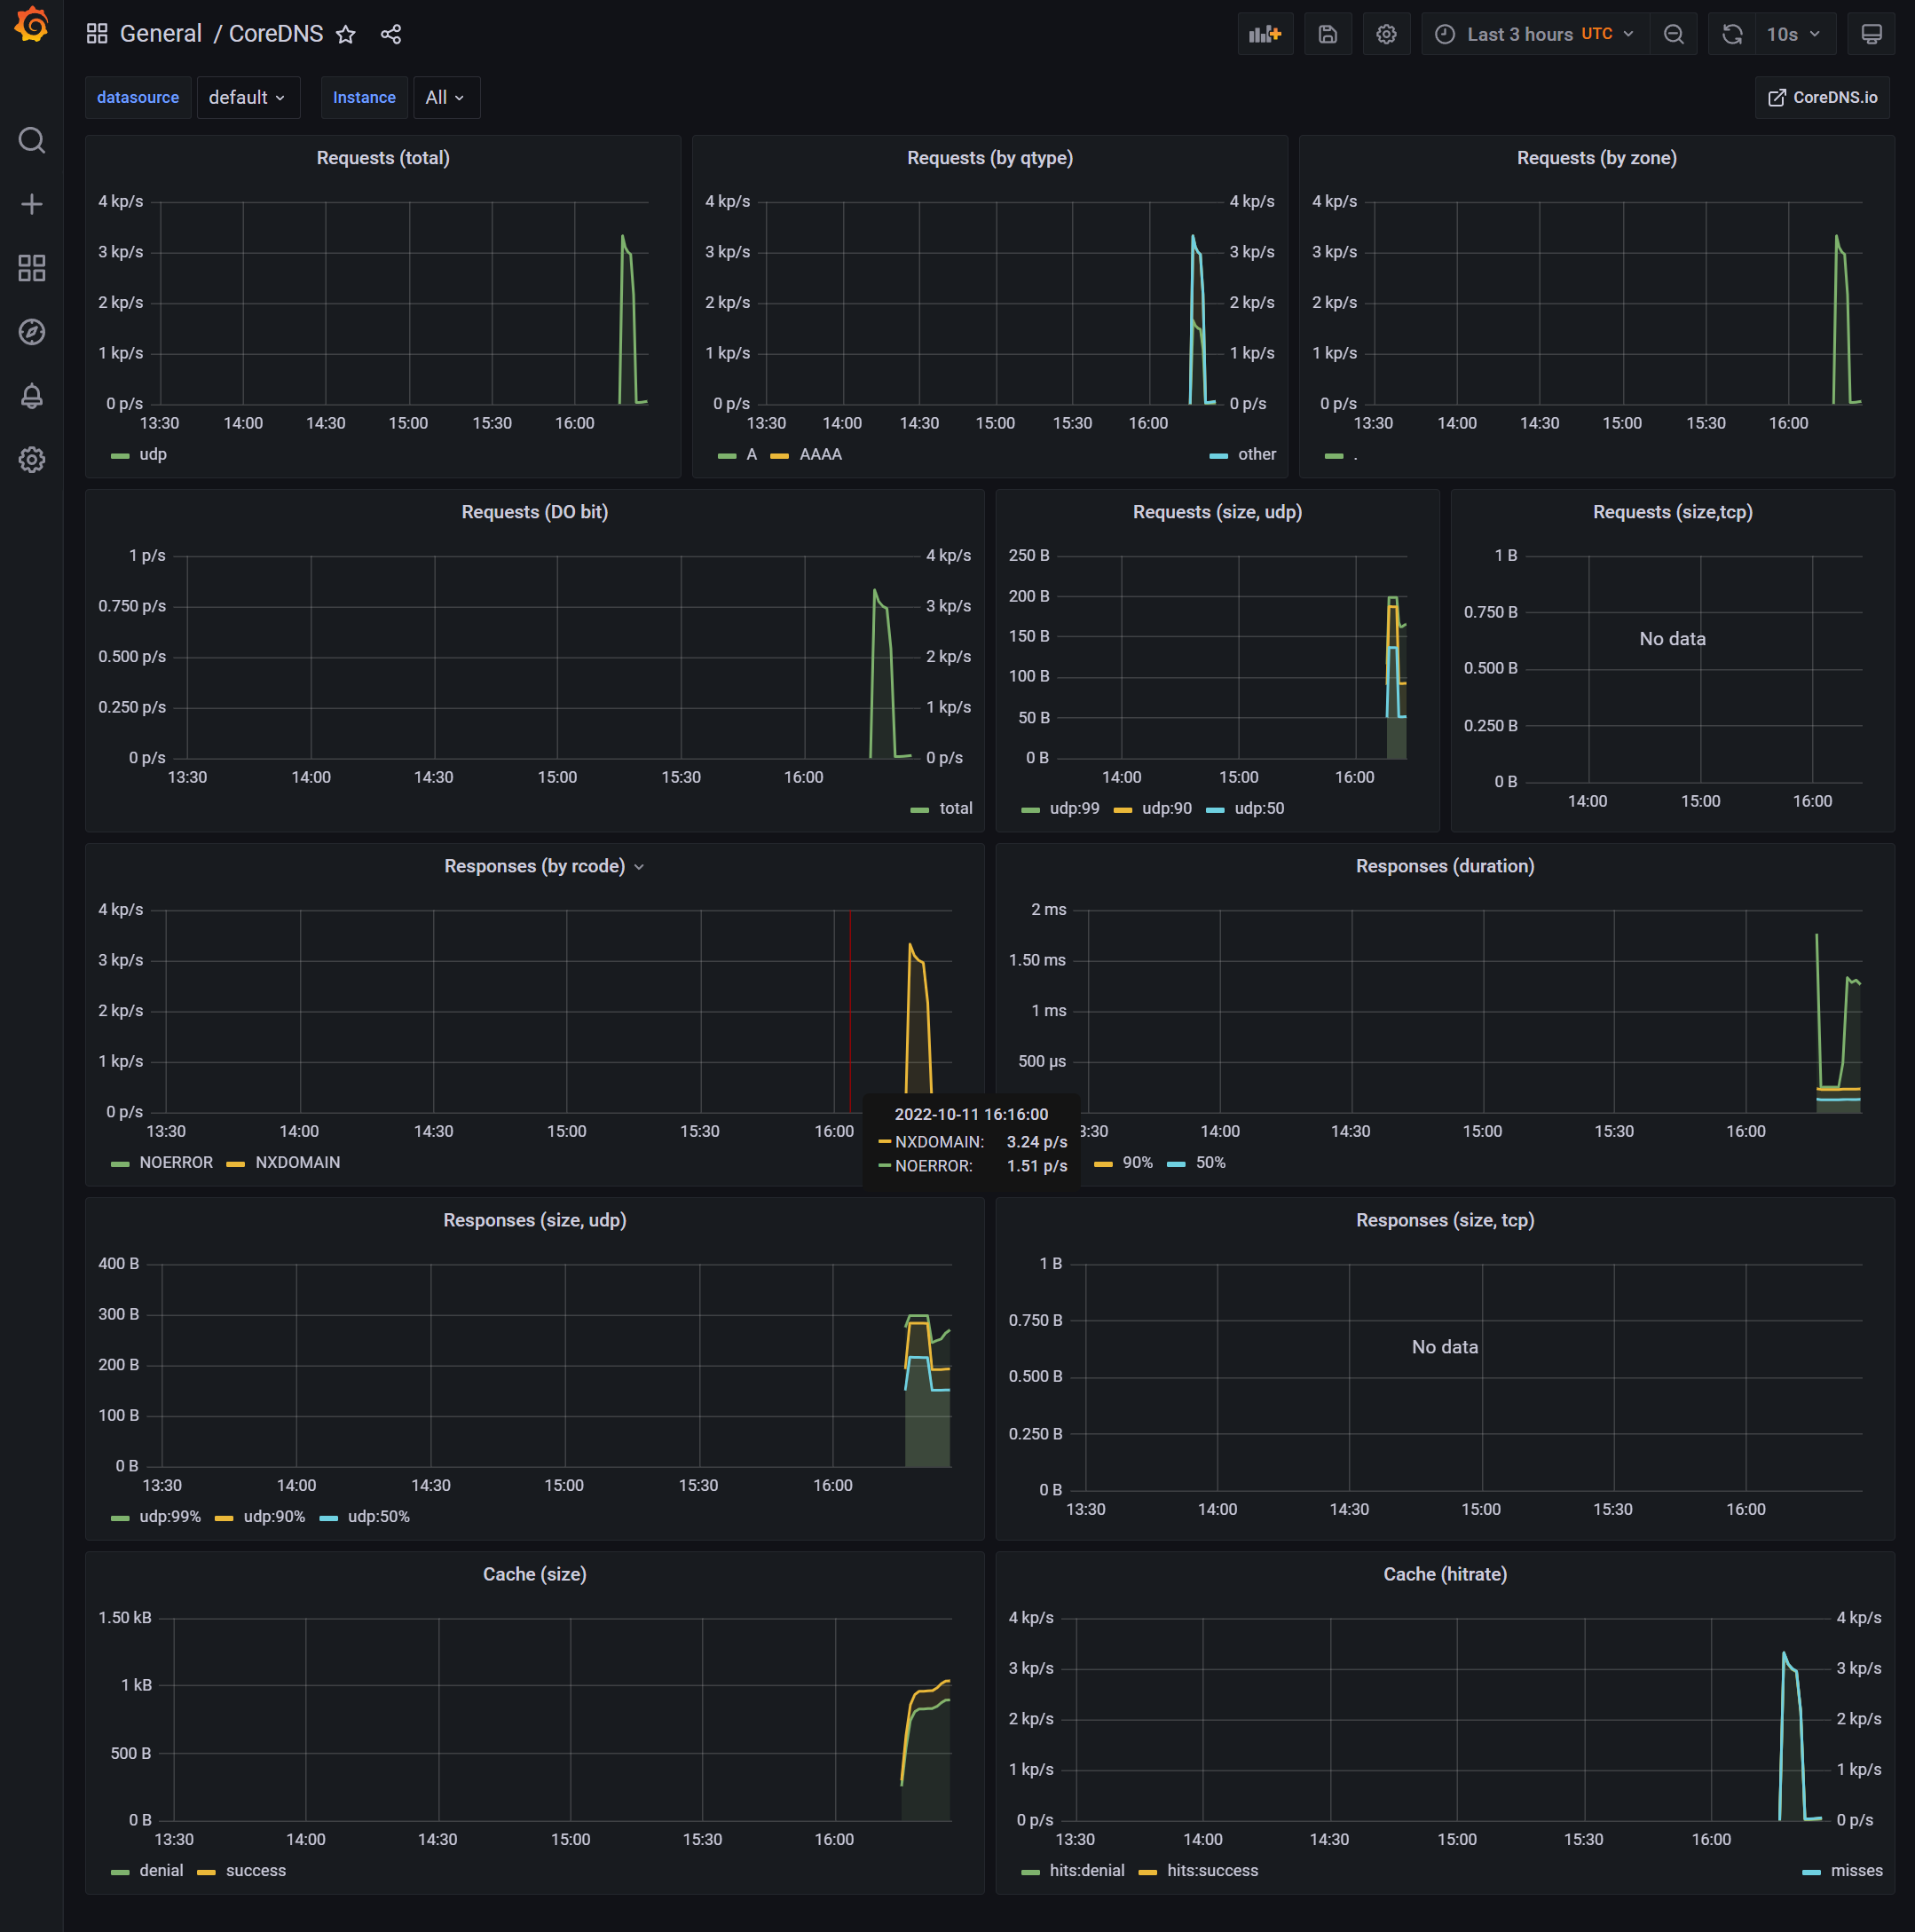Click the datasource variable label
Image resolution: width=1915 pixels, height=1932 pixels.
[138, 97]
